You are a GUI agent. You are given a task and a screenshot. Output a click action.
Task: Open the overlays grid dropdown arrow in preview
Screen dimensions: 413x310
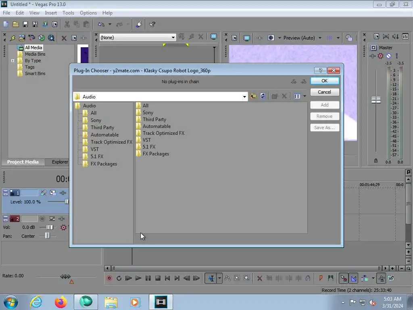[x=338, y=38]
